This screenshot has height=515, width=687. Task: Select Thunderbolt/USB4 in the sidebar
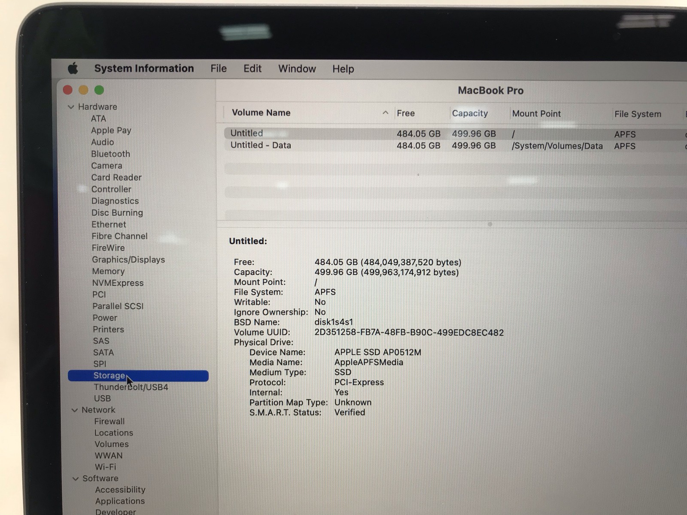(x=131, y=387)
